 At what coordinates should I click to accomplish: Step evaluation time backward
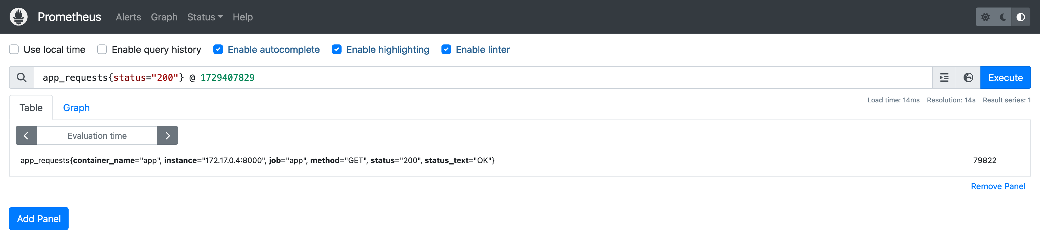click(x=26, y=136)
